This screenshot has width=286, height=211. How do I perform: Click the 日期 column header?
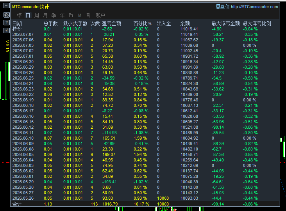point(17,23)
